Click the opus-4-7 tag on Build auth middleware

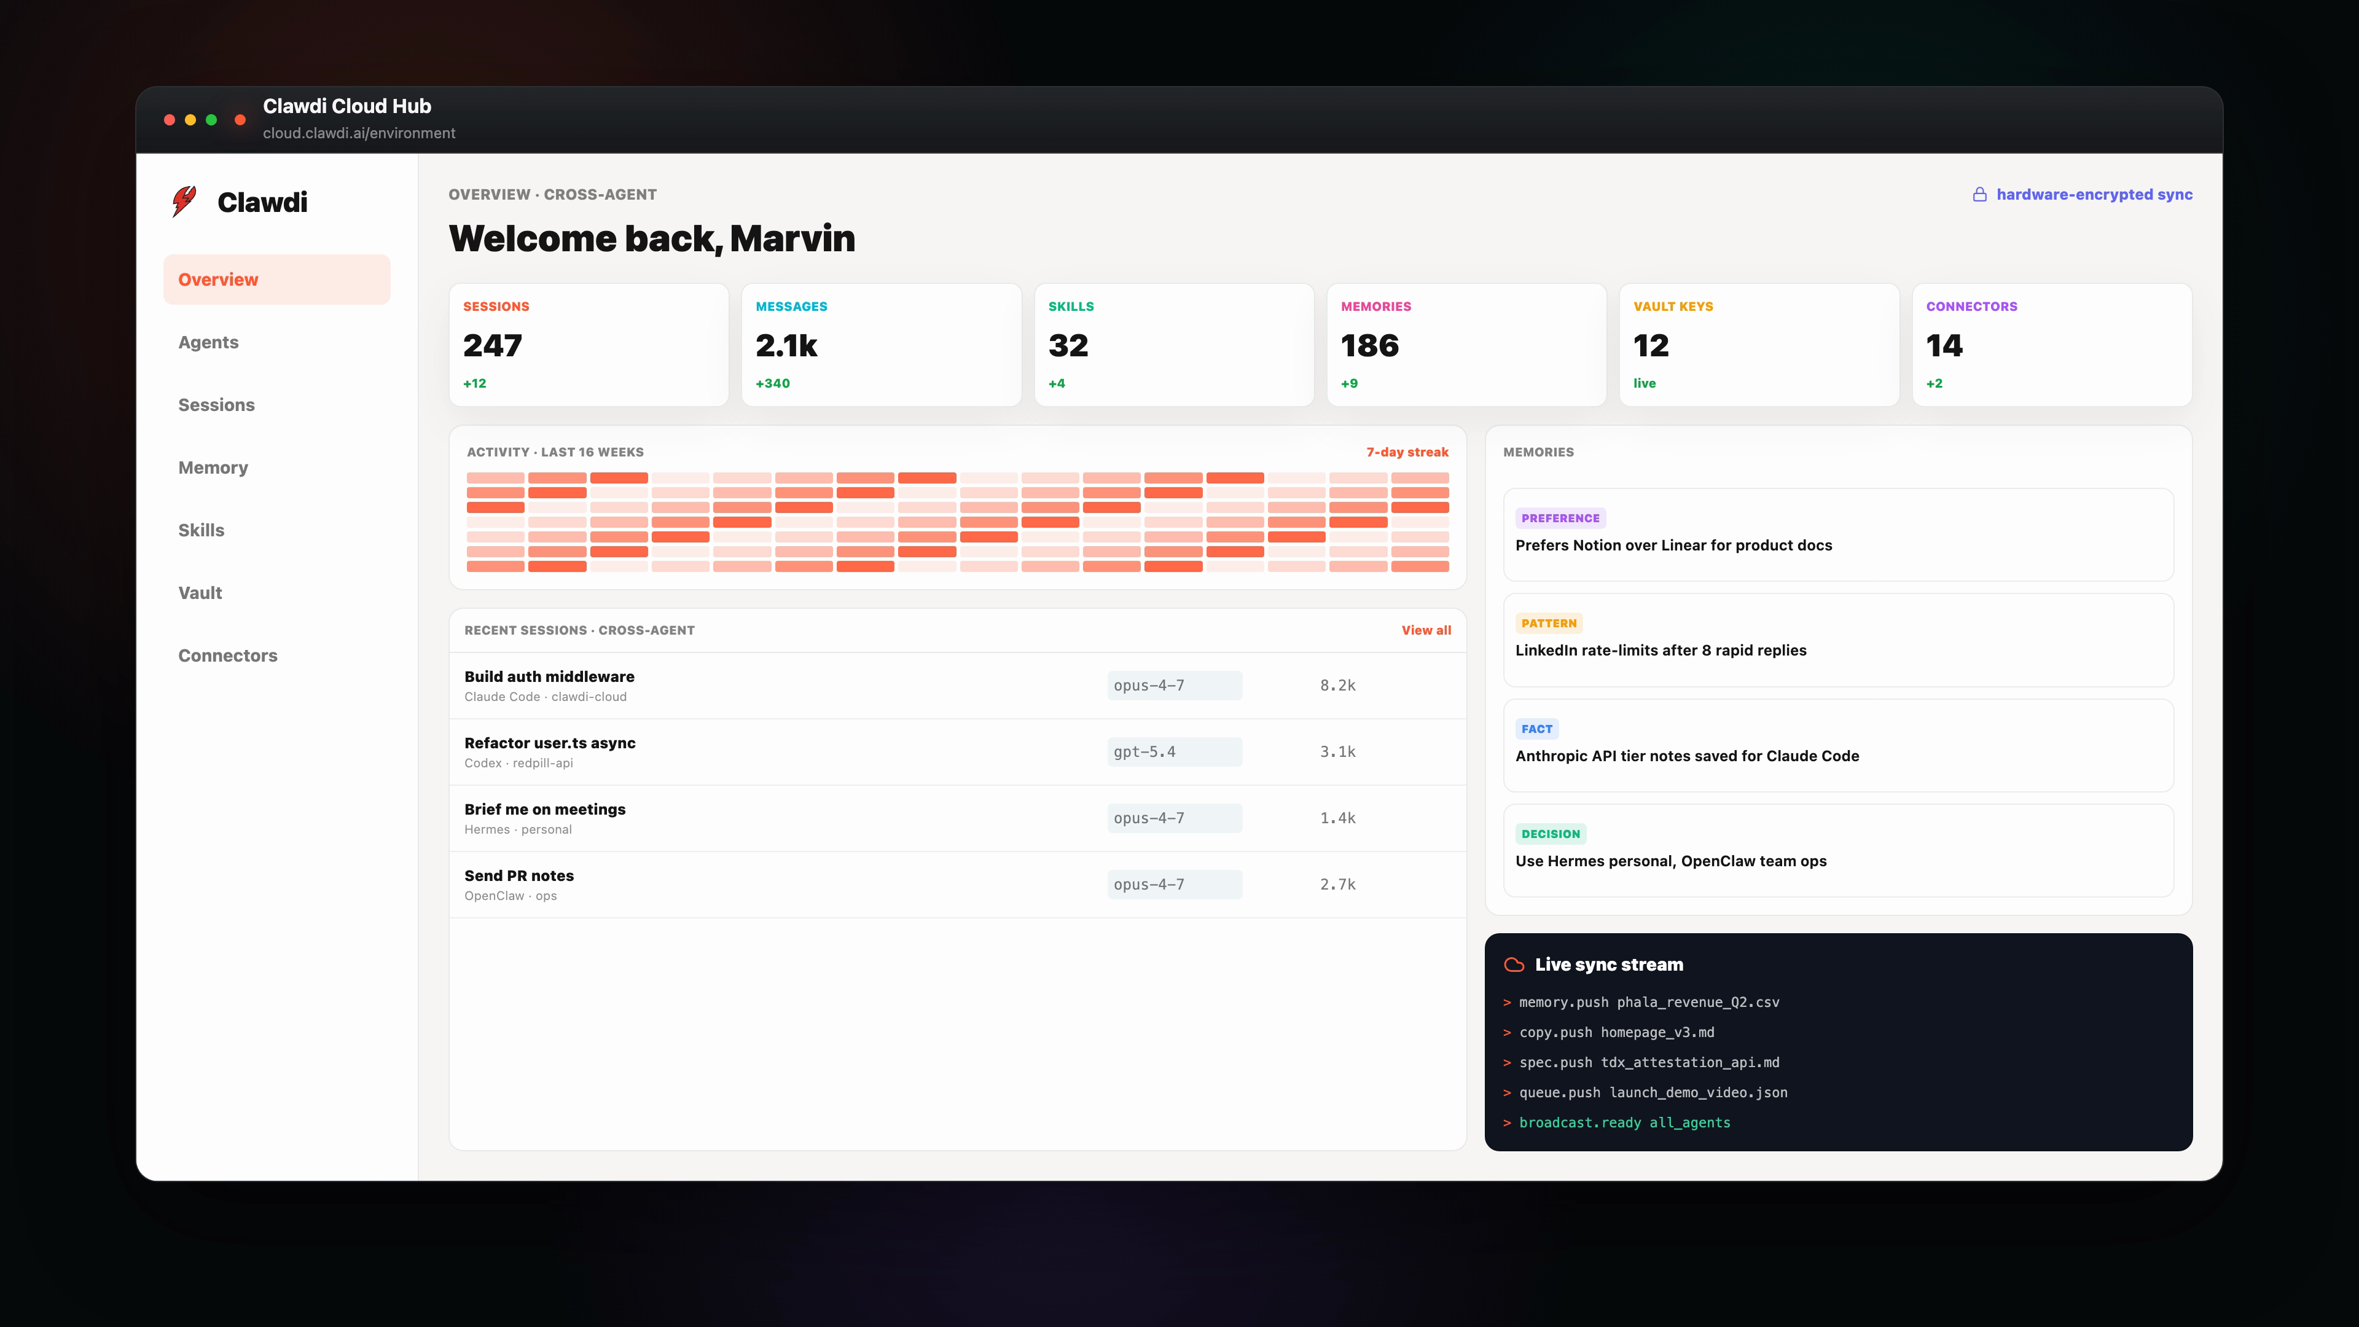(x=1174, y=685)
